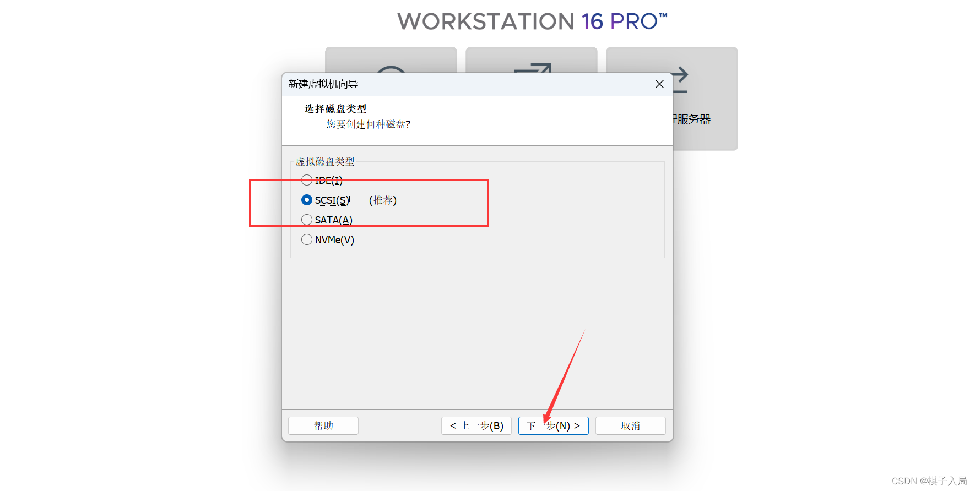Click the 选择磁盘类型 heading text
This screenshot has height=491, width=975.
tap(335, 109)
